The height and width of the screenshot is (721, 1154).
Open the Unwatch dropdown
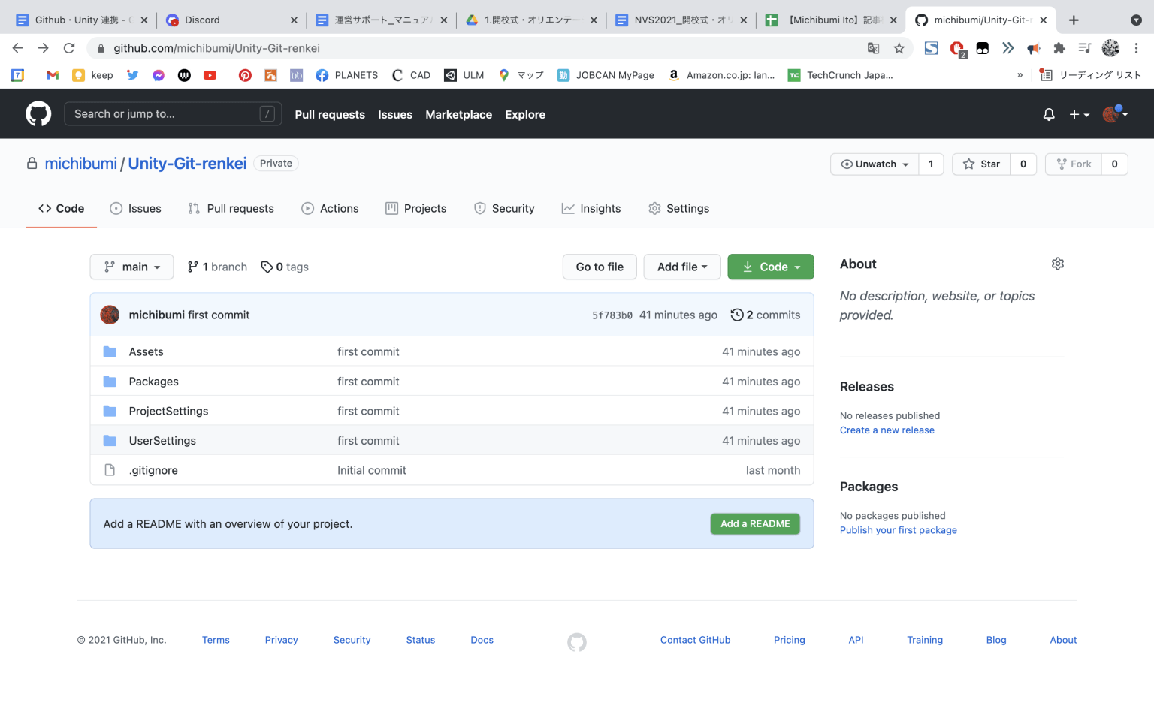874,164
